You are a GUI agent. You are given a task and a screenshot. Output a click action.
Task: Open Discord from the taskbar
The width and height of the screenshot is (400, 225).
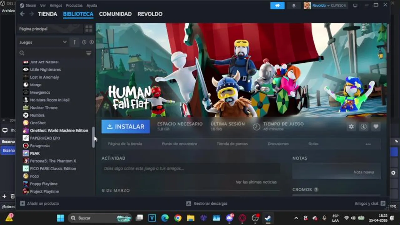(x=230, y=218)
